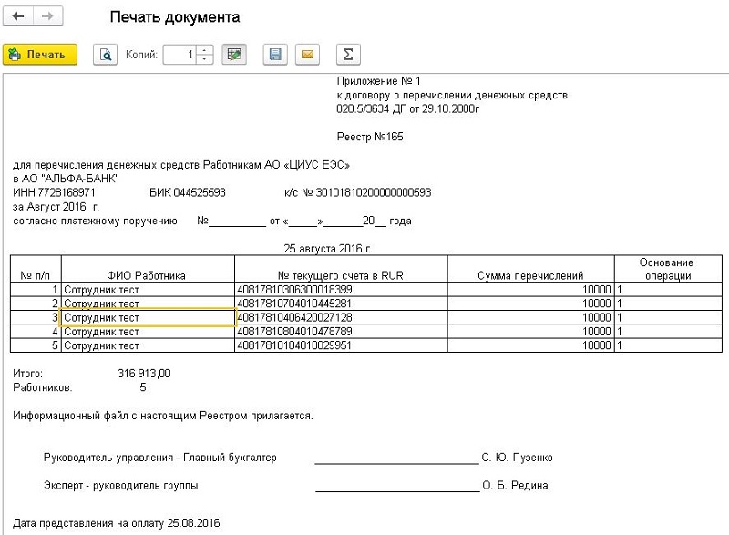
Task: Send document by email envelope icon
Action: tap(308, 55)
